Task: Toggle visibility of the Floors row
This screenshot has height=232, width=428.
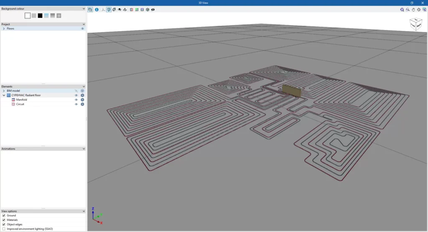Action: coord(82,29)
